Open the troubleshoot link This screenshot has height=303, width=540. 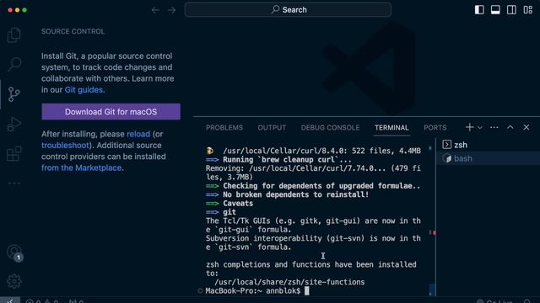[66, 146]
